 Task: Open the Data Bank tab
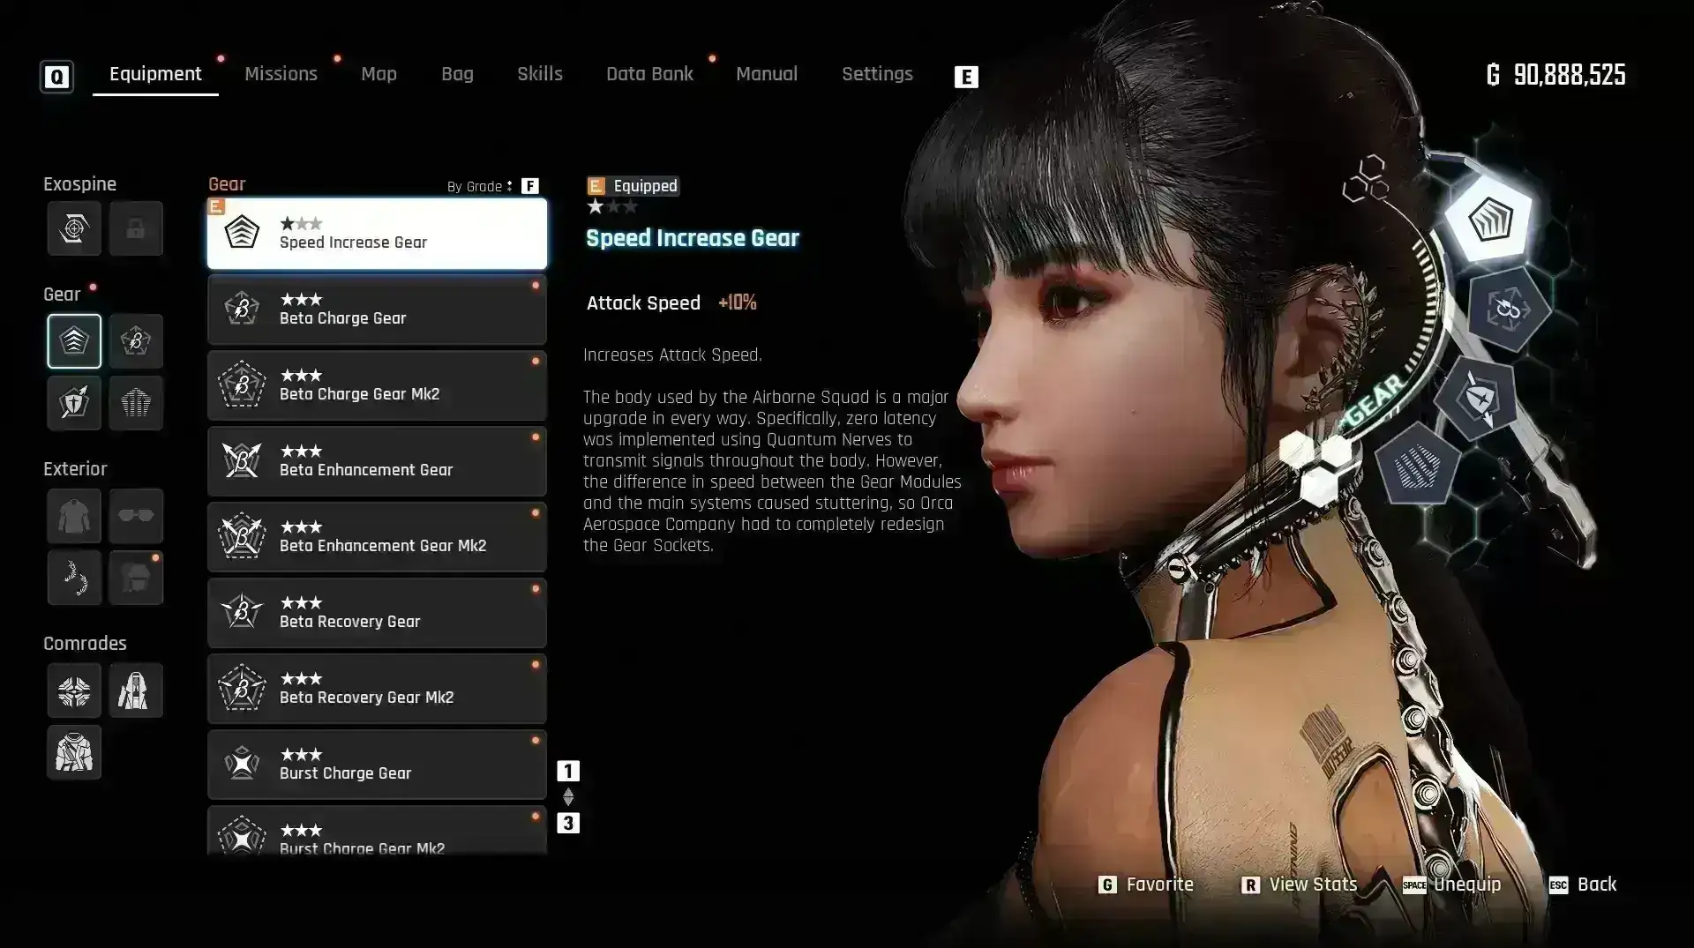pyautogui.click(x=649, y=74)
